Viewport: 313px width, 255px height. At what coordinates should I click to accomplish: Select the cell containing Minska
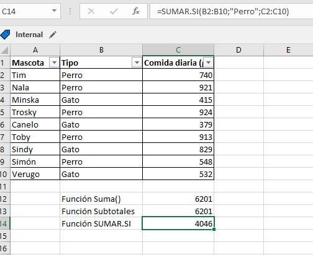[x=35, y=100]
